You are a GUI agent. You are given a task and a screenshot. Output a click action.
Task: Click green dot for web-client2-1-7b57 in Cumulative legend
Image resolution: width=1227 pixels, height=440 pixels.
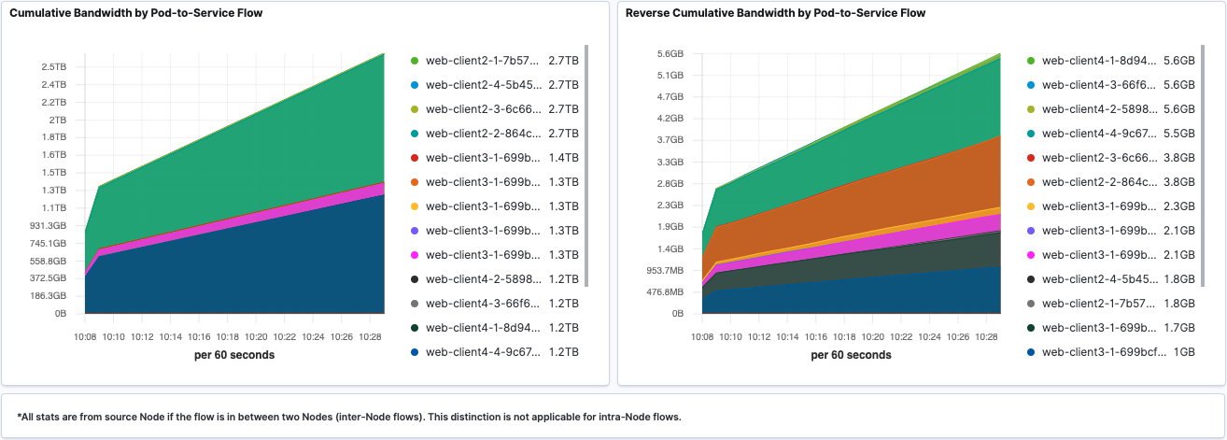414,61
